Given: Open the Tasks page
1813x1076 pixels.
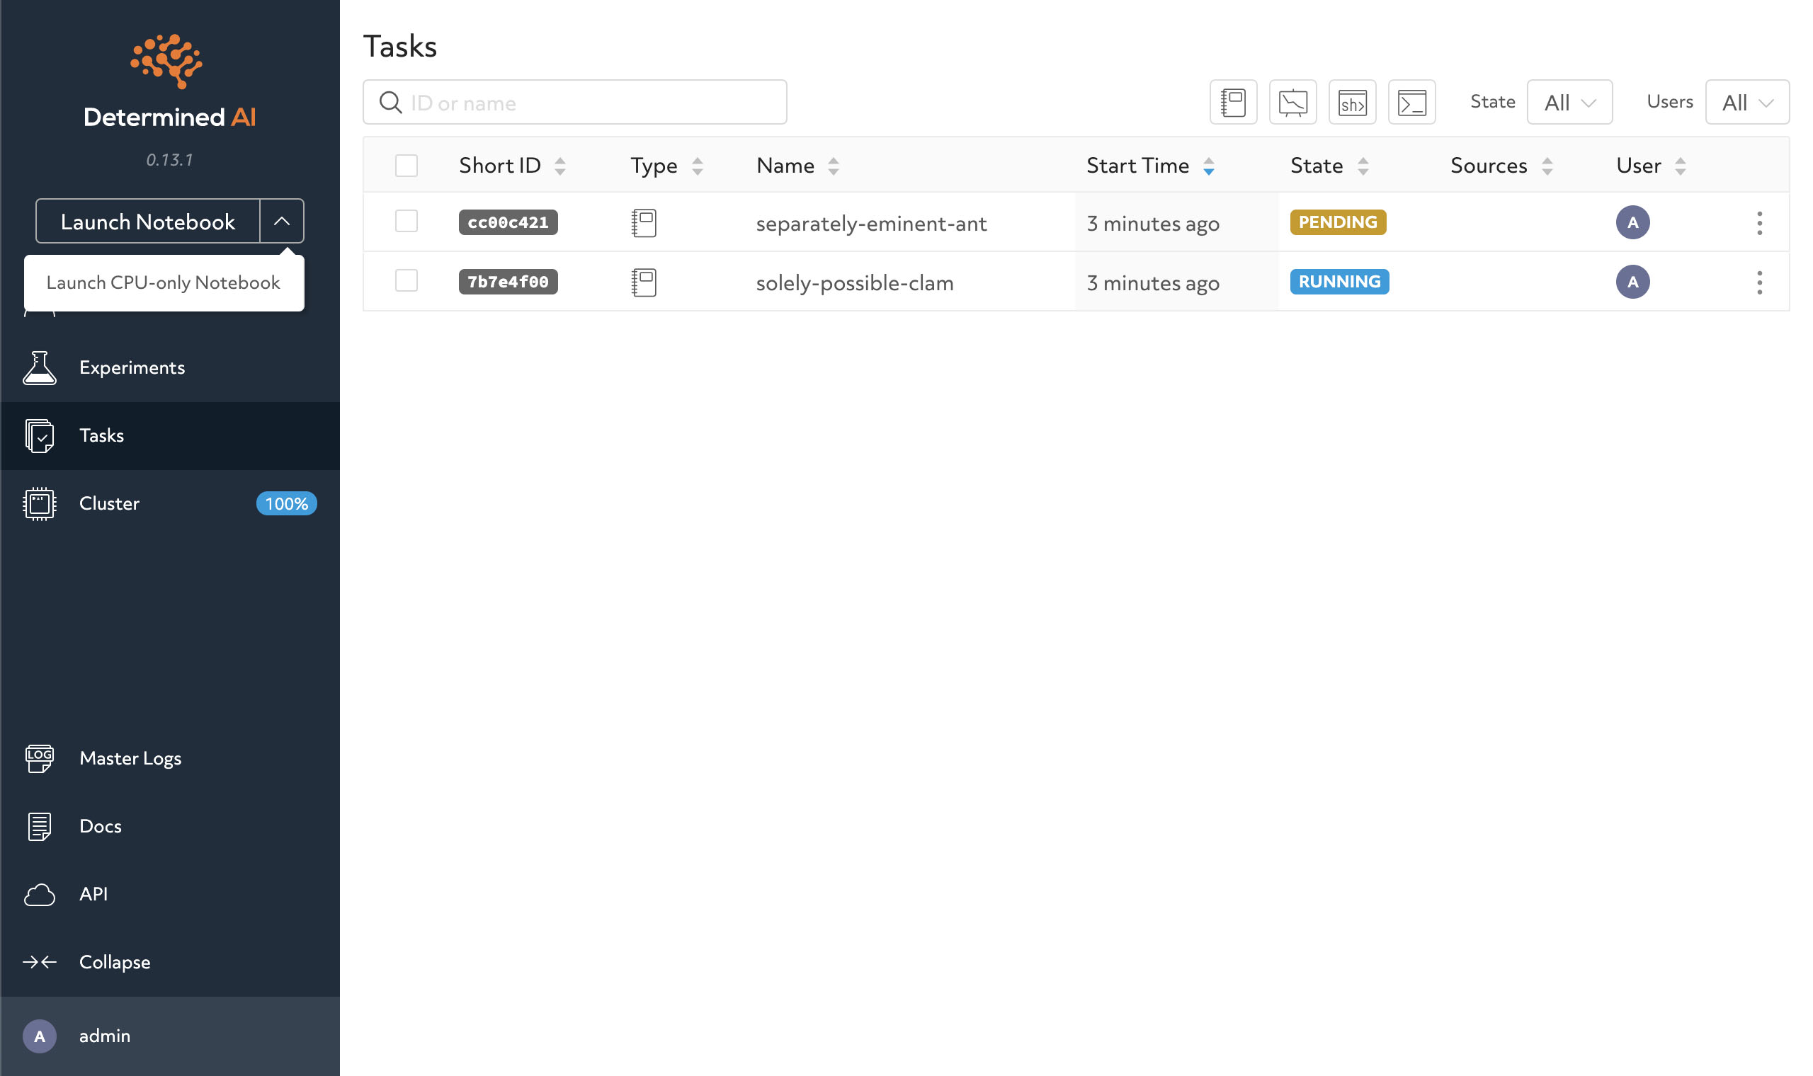Looking at the screenshot, I should [x=101, y=436].
